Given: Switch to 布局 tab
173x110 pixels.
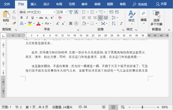Looking at the screenshot, I should (59, 4).
